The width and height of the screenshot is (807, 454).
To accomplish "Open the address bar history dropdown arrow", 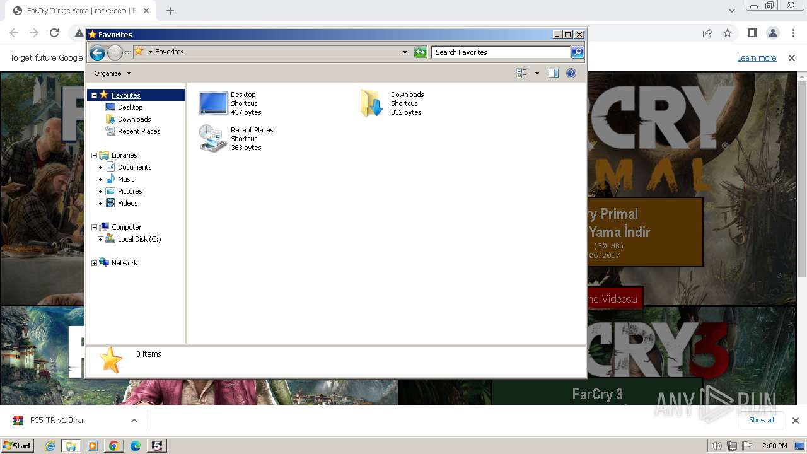I will coord(405,52).
